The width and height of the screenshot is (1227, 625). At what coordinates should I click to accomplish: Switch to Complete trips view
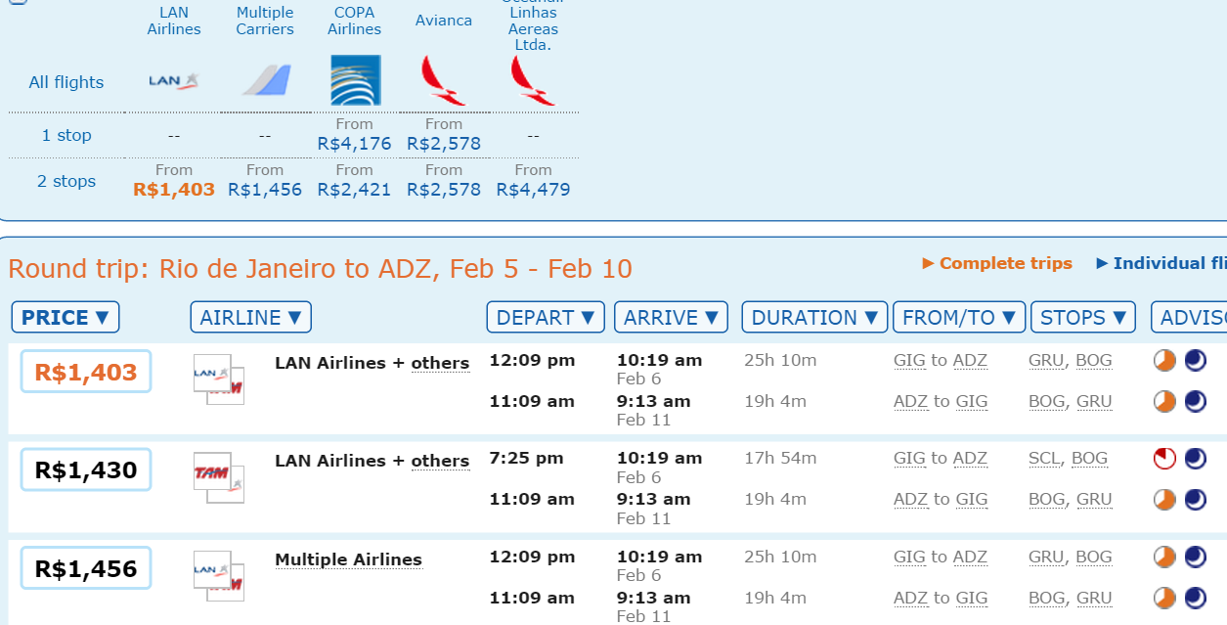point(997,263)
